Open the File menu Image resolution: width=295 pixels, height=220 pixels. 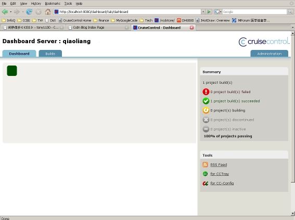[4, 4]
